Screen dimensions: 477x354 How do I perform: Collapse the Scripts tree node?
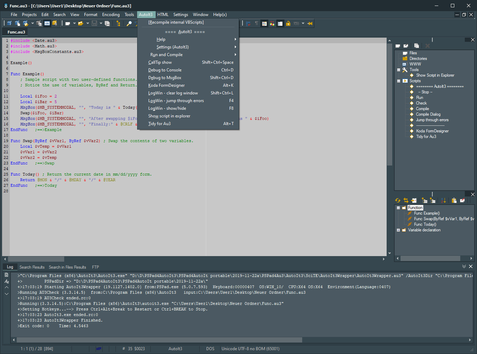[398, 81]
